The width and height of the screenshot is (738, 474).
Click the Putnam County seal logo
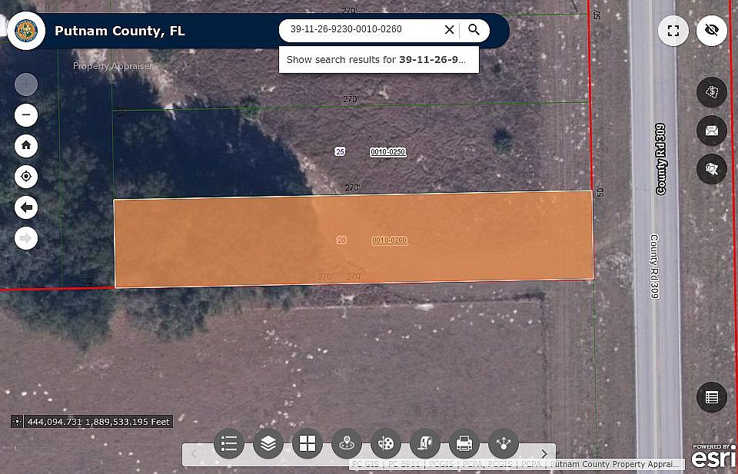point(26,31)
